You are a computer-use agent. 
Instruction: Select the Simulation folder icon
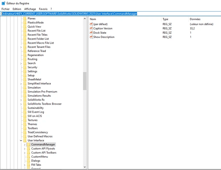pyautogui.click(x=25, y=87)
